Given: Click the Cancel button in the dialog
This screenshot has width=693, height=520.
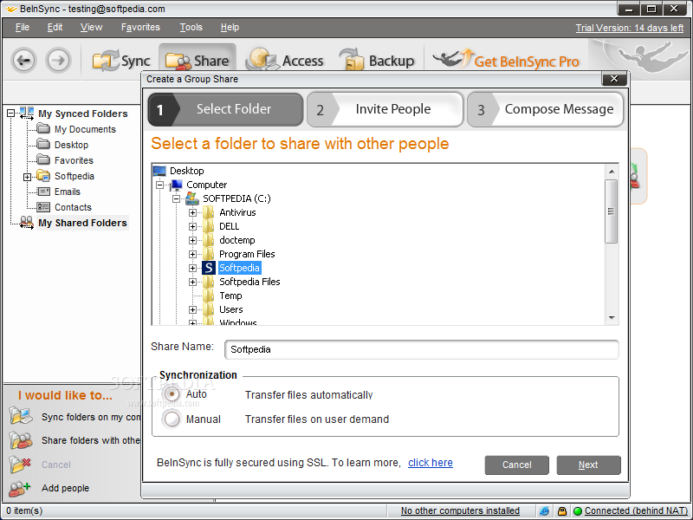Looking at the screenshot, I should tap(516, 465).
